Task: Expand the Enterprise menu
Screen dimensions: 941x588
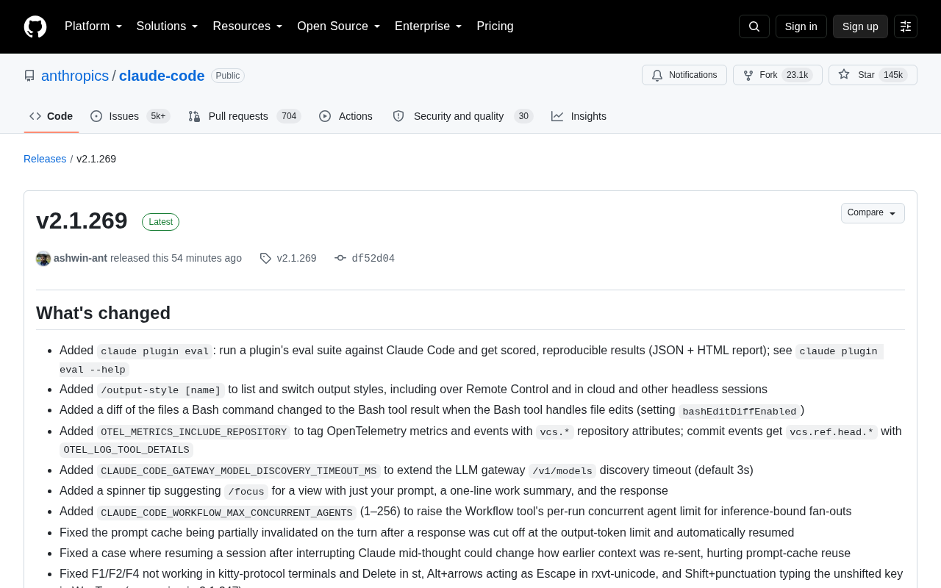Action: 429,26
